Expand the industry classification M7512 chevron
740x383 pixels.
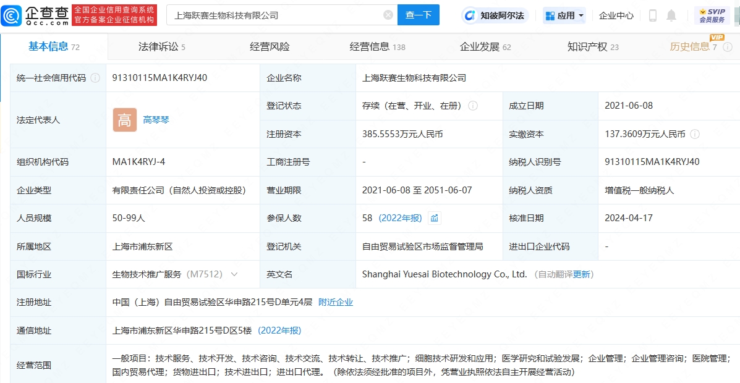(234, 274)
